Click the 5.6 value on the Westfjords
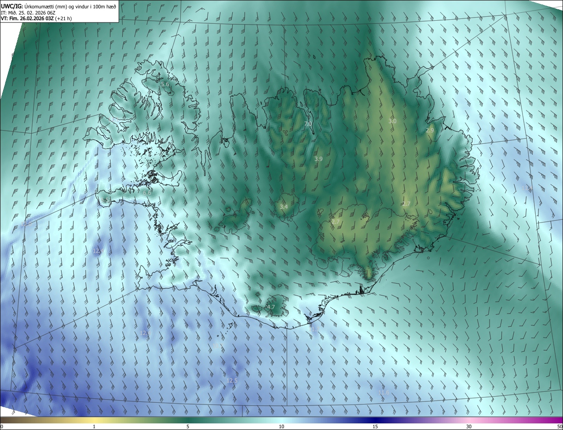Viewport: 563px width, 430px height. (165, 84)
